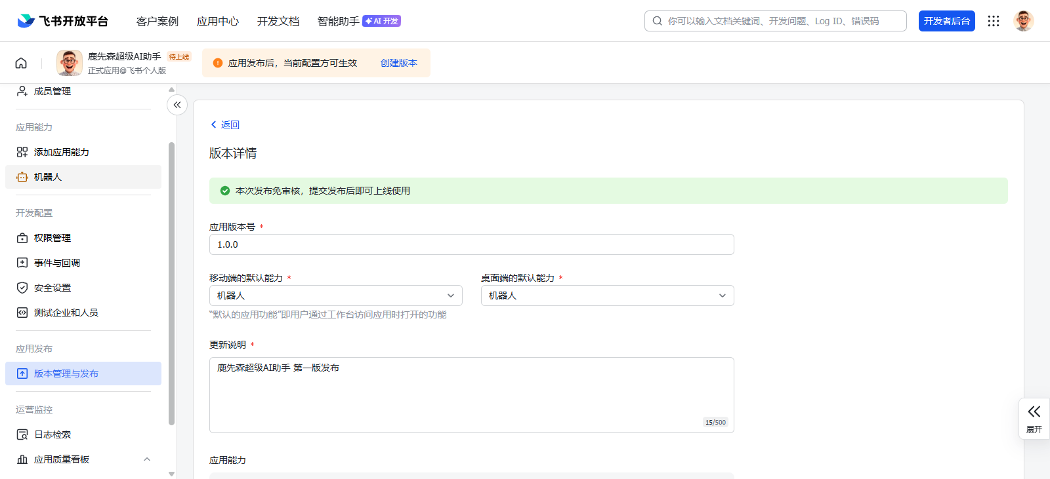1050x479 pixels.
Task: Click the 日志检索 search-log icon
Action: click(22, 434)
